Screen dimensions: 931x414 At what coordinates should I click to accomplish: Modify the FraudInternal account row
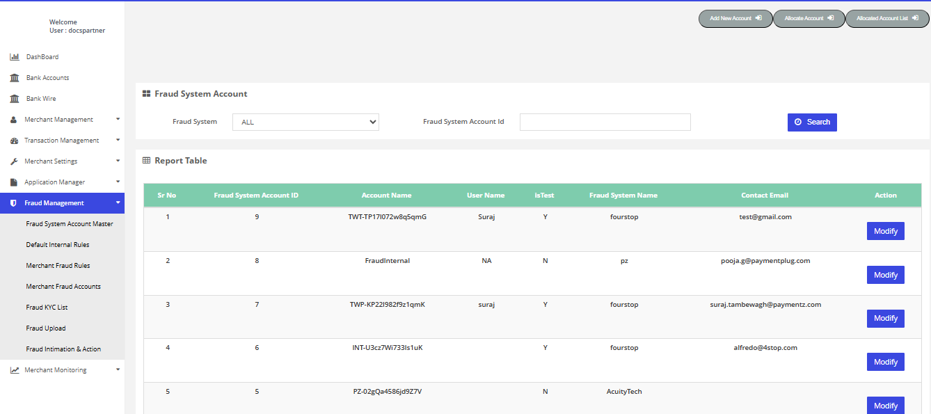(885, 275)
